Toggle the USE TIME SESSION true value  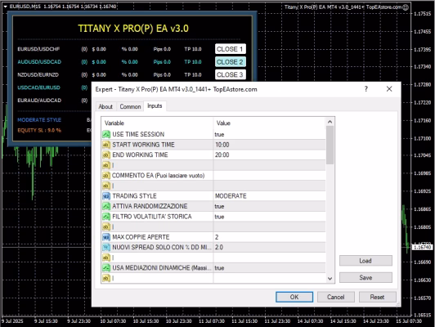(x=269, y=135)
